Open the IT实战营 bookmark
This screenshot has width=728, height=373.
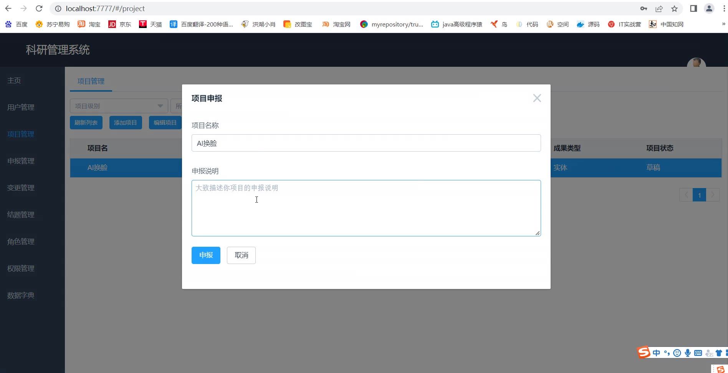click(624, 24)
